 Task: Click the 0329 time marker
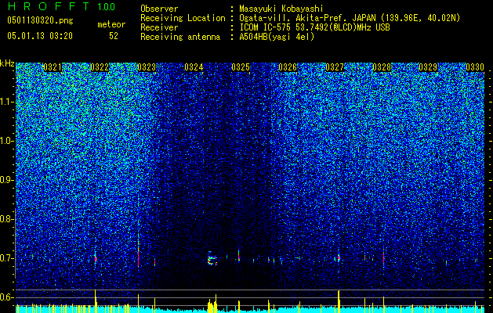428,67
